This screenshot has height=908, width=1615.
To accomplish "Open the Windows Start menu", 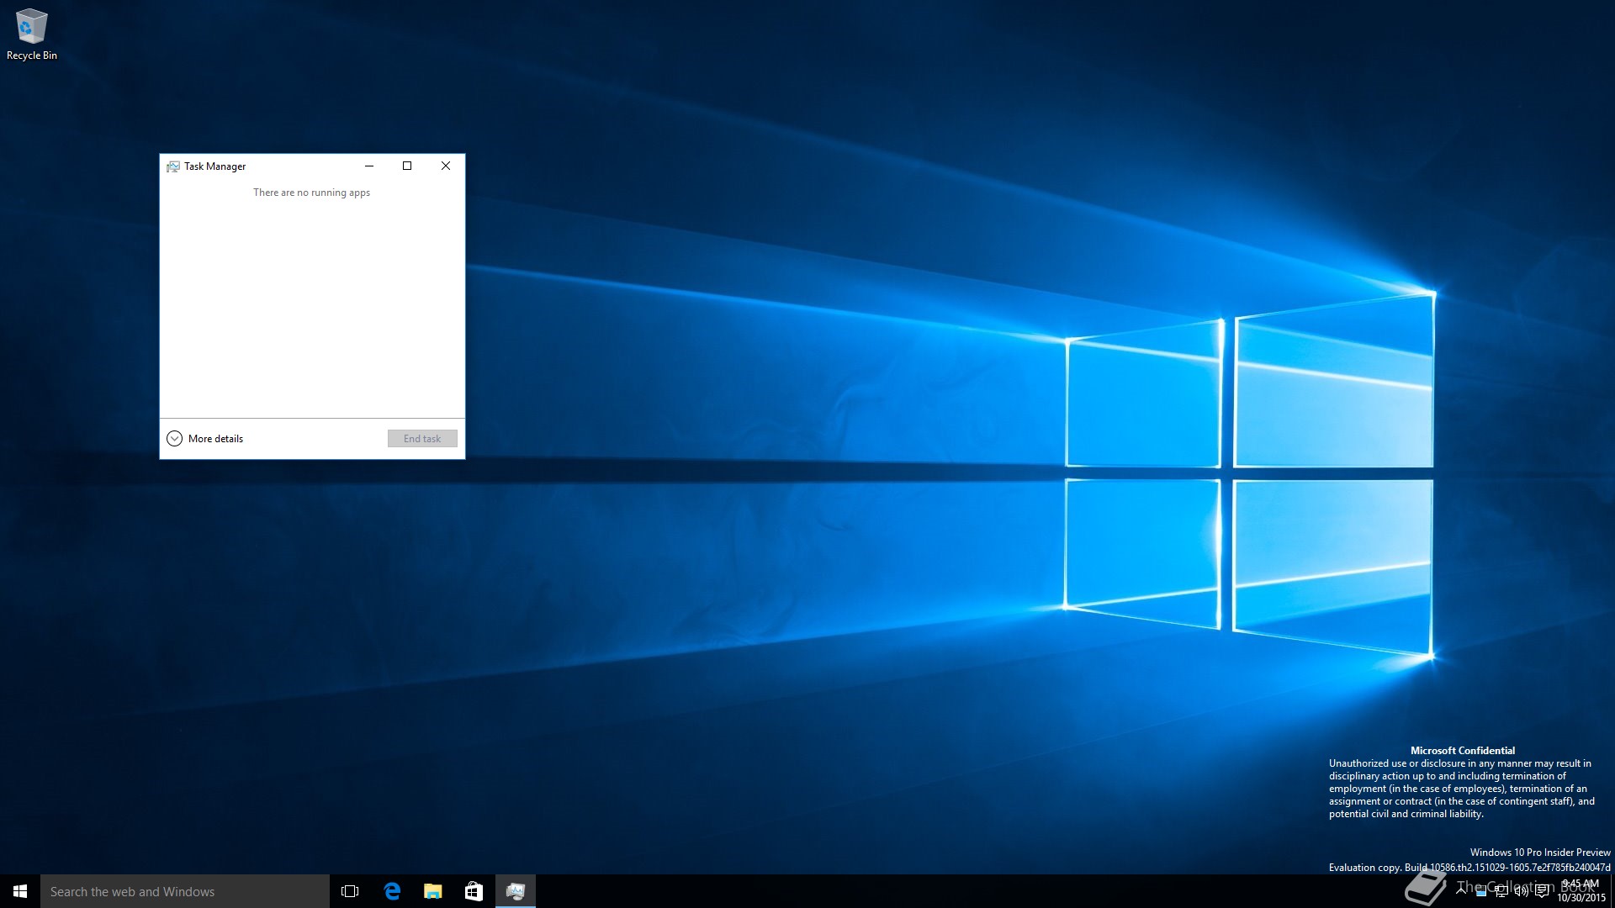I will [20, 891].
